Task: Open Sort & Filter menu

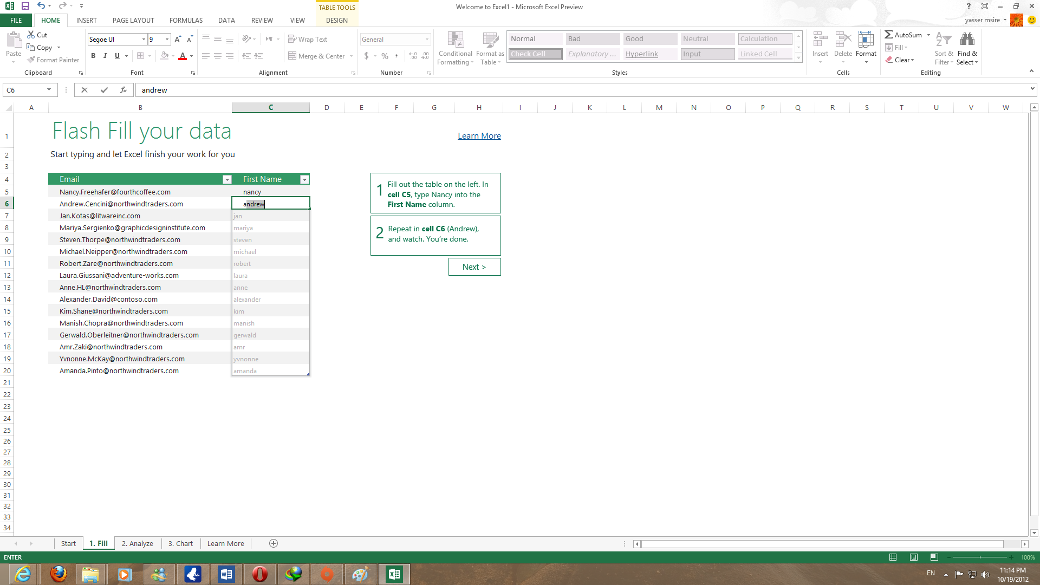Action: click(x=944, y=48)
